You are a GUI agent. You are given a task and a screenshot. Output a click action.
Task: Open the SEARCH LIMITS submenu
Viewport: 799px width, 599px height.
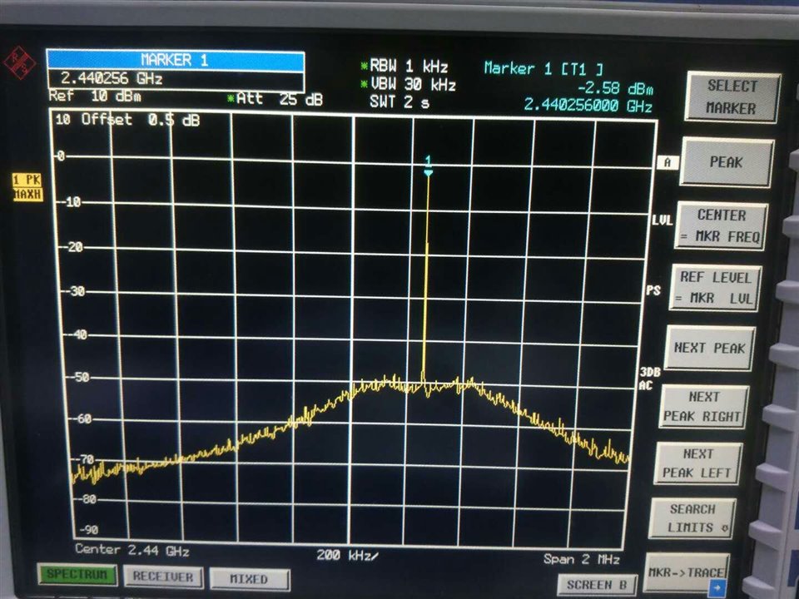[x=692, y=518]
